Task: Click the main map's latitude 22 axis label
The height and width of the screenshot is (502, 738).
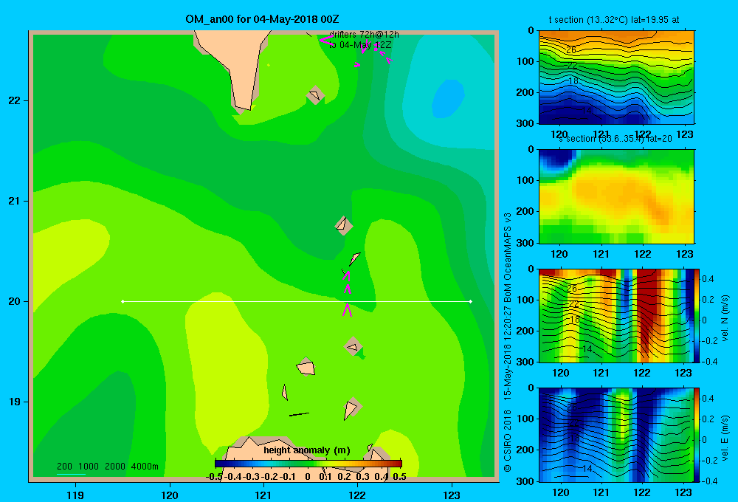Action: (x=15, y=101)
